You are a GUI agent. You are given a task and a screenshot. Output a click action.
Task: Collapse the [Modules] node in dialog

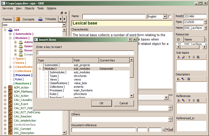(x=40, y=69)
